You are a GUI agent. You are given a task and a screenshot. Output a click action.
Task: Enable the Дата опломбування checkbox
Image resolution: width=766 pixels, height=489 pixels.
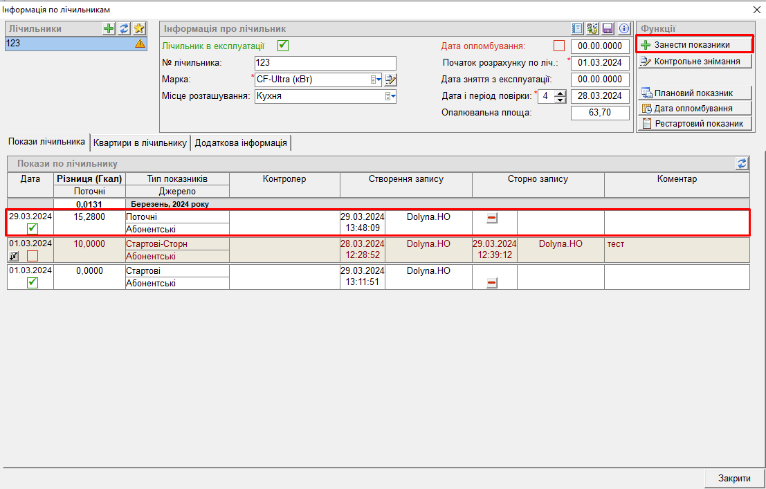pos(559,46)
